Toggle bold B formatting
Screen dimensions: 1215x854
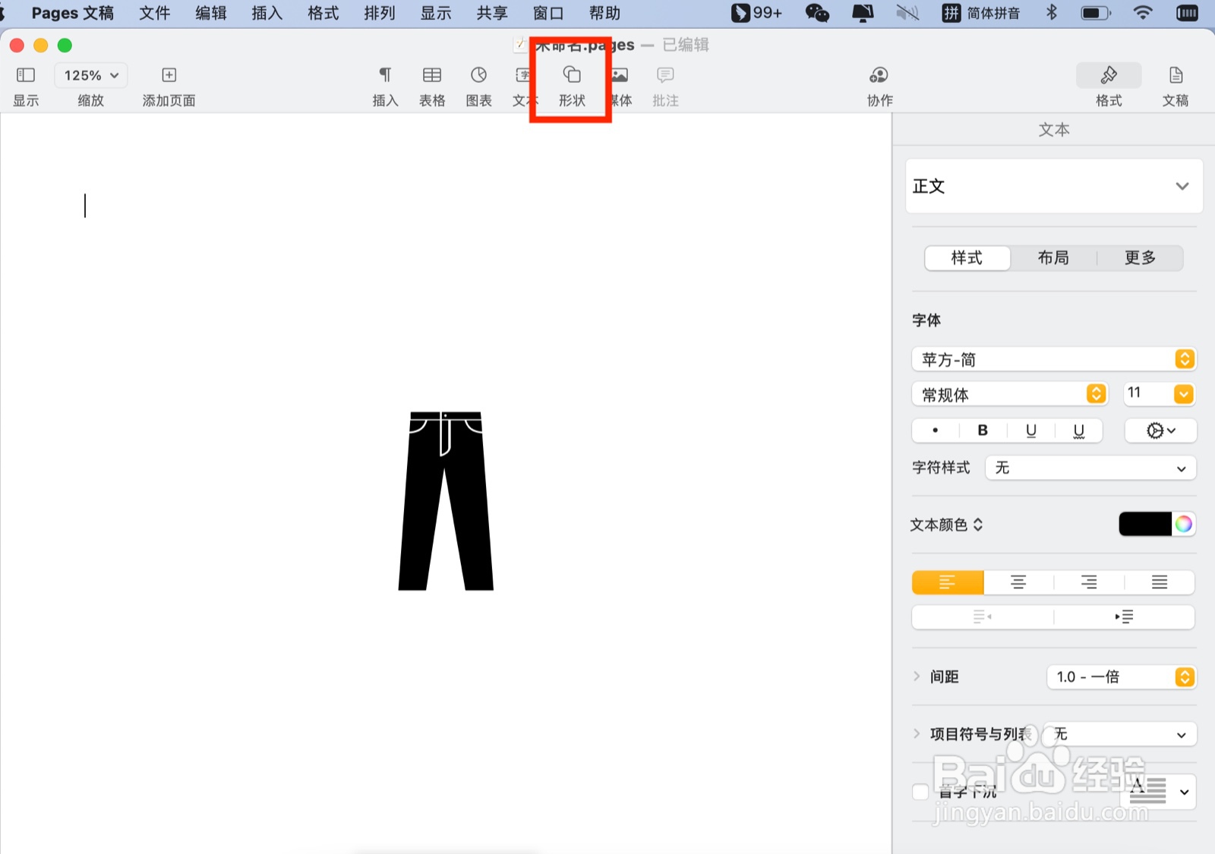click(x=983, y=430)
